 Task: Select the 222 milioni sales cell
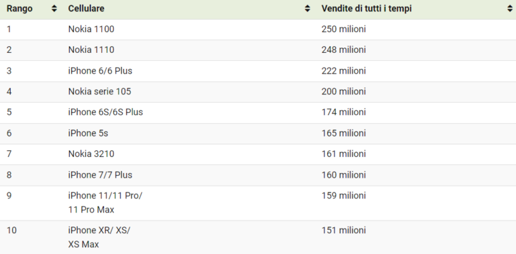[x=343, y=71]
